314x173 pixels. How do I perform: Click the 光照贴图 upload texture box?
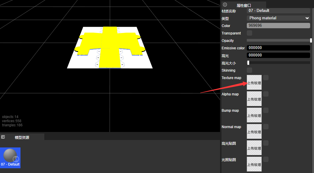254,164
